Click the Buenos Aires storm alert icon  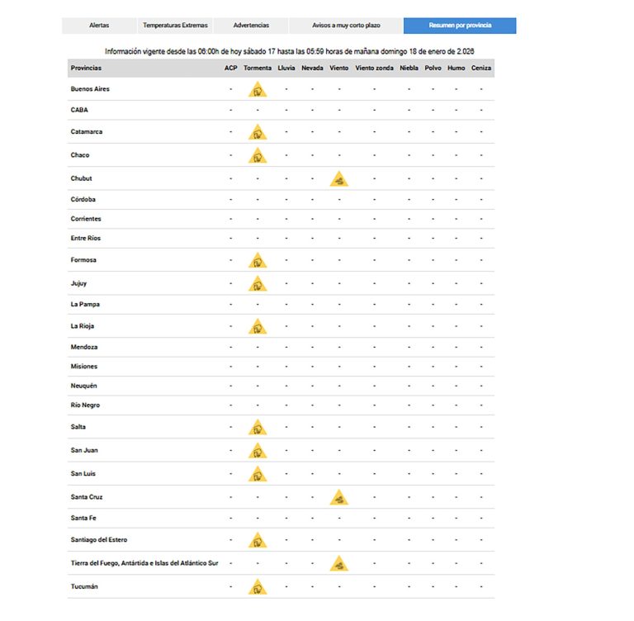pos(258,90)
